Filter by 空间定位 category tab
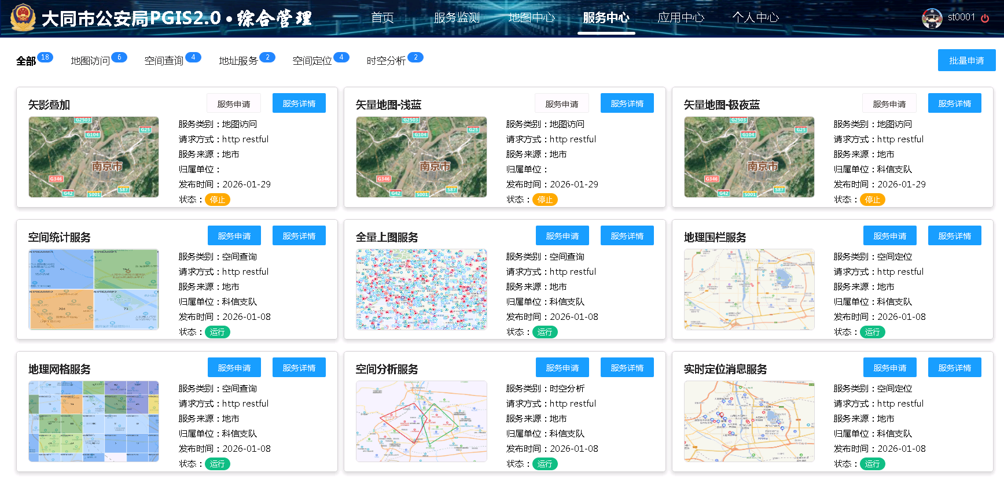 click(x=312, y=61)
